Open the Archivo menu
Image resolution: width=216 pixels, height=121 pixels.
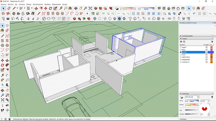[3, 4]
